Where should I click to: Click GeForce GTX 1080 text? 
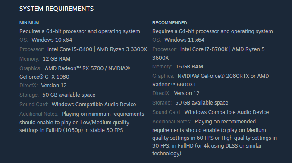(44, 77)
